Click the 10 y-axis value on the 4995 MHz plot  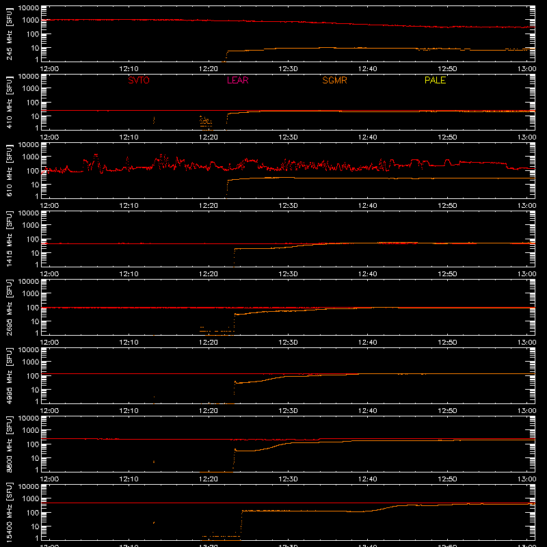click(35, 390)
